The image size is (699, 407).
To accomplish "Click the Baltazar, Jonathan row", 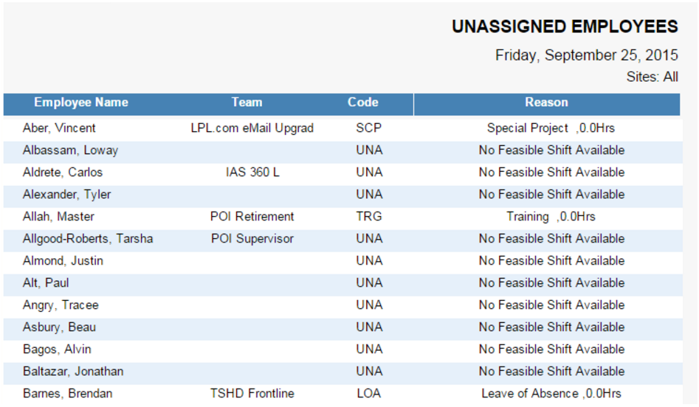I will click(x=73, y=372).
